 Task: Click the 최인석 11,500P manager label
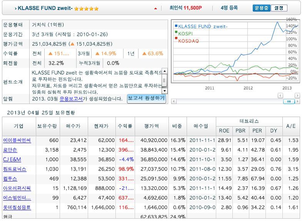click(x=186, y=8)
